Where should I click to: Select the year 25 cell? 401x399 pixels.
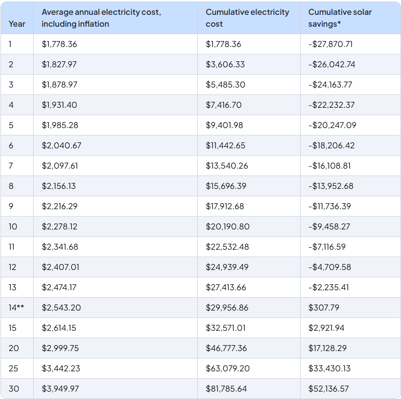click(14, 368)
